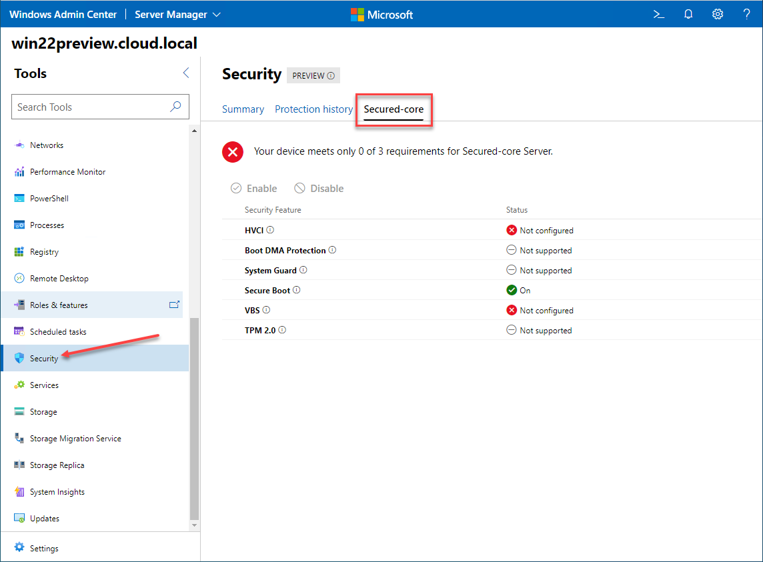This screenshot has height=562, width=763.
Task: Switch to the Summary tab
Action: (243, 109)
